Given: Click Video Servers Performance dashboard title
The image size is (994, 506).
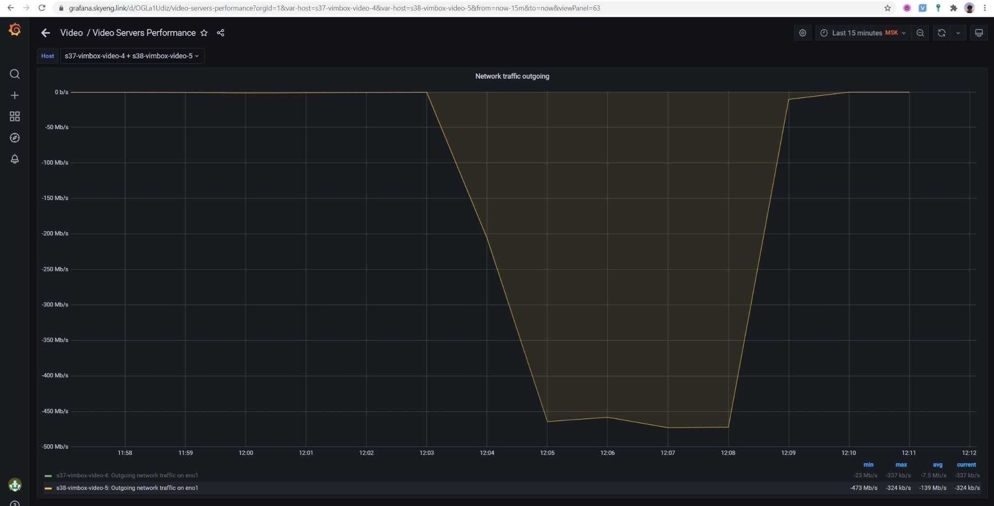Looking at the screenshot, I should pyautogui.click(x=144, y=33).
